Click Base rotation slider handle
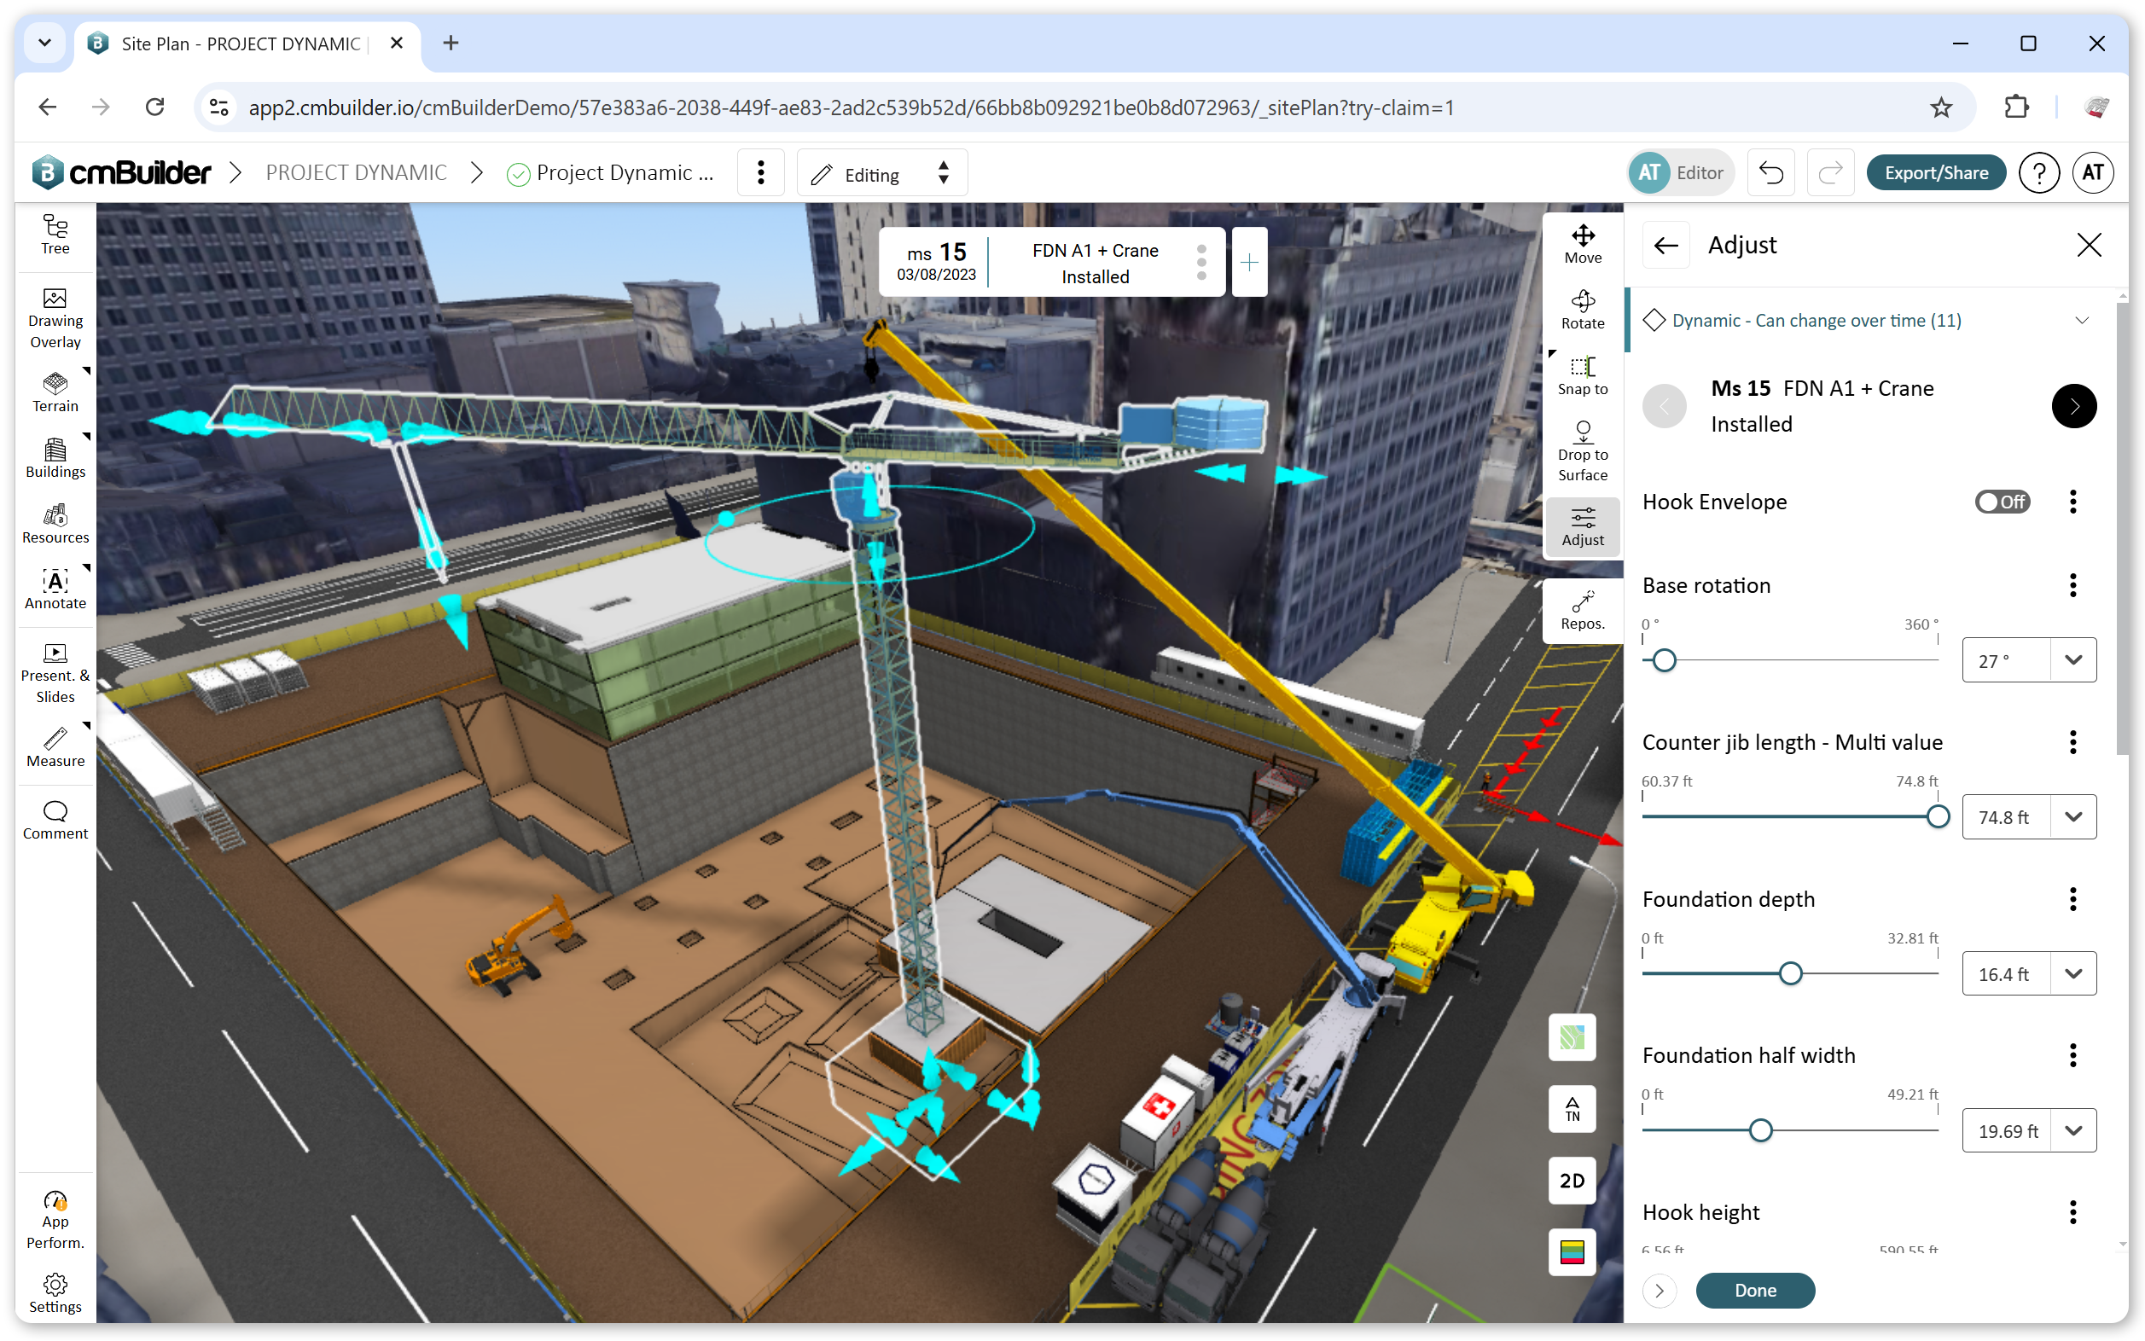 click(1664, 660)
